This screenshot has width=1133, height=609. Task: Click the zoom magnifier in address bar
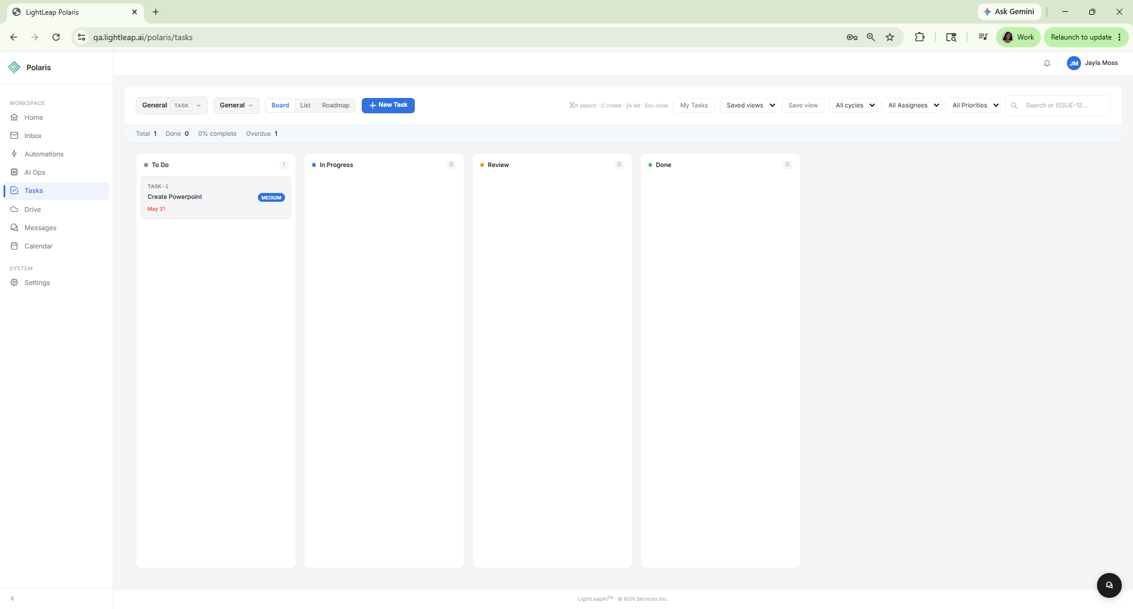coord(870,37)
